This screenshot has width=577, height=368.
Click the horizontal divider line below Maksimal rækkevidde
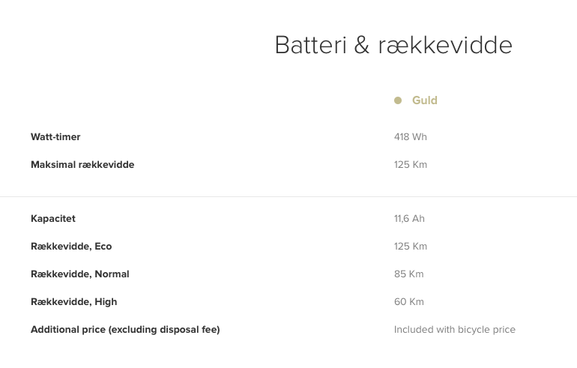tap(288, 196)
